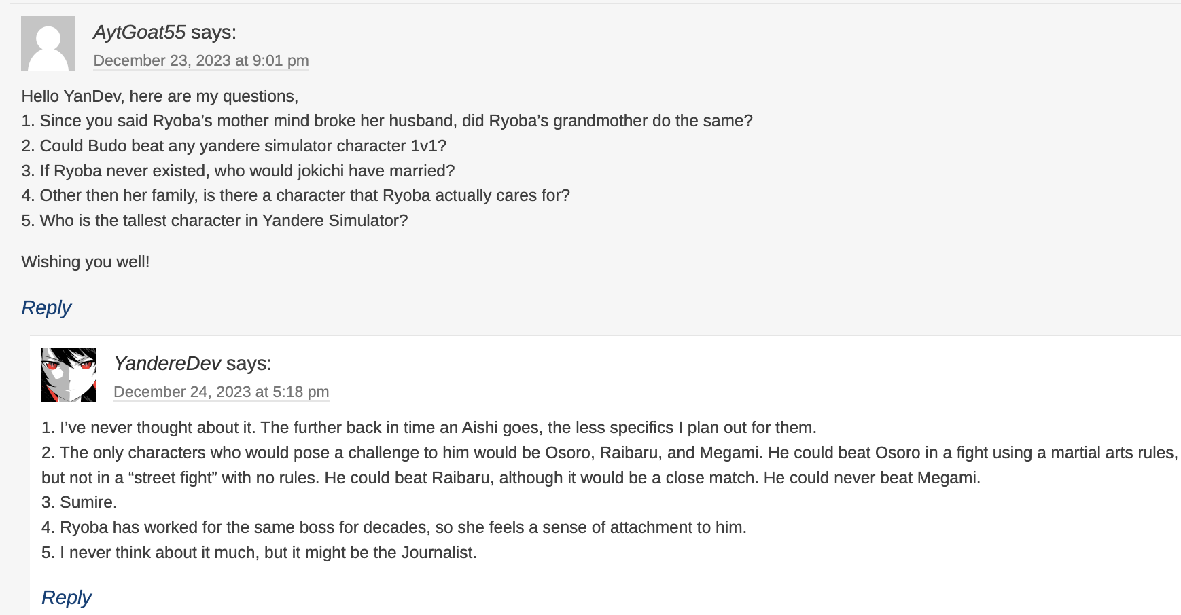Reply to AytGoat55's comment
Screen dimensions: 1181x615
click(46, 307)
